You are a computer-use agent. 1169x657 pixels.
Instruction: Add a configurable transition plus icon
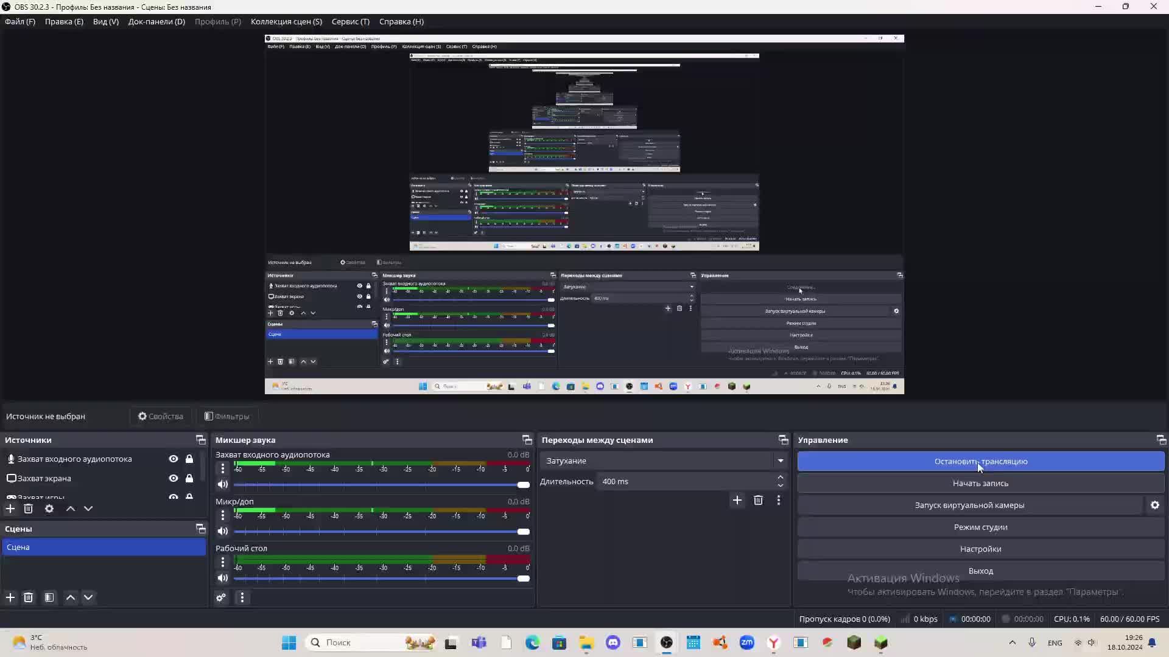tap(737, 500)
